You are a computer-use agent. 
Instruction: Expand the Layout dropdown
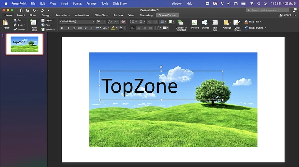coord(54,20)
